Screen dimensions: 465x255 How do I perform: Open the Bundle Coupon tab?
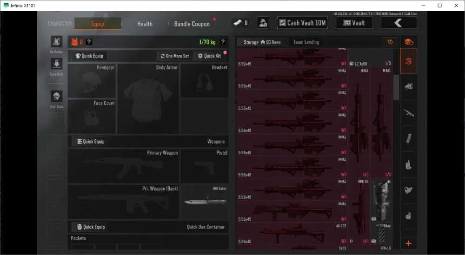[x=192, y=24]
